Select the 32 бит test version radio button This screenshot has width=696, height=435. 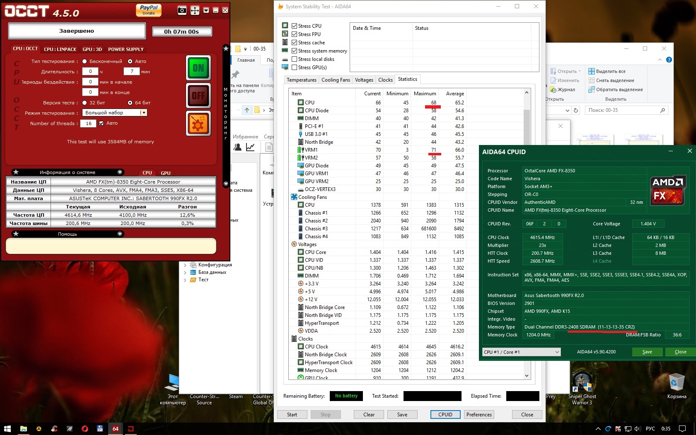point(85,103)
